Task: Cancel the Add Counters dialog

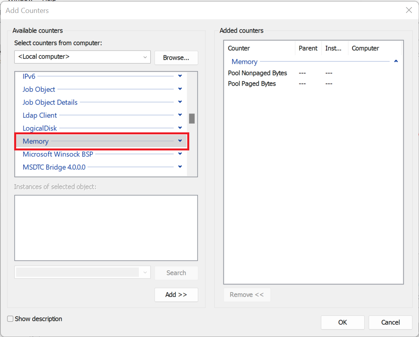Action: click(x=390, y=322)
